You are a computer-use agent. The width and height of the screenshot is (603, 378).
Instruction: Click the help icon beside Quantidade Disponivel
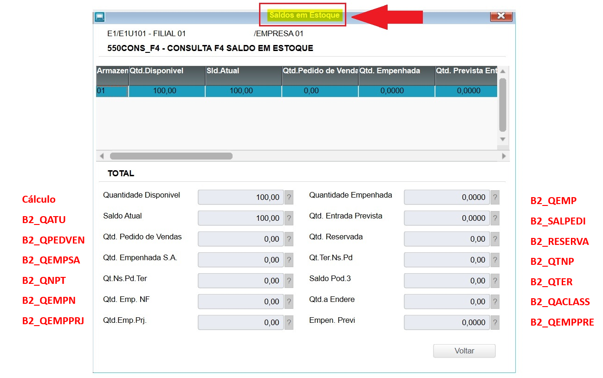tap(289, 197)
